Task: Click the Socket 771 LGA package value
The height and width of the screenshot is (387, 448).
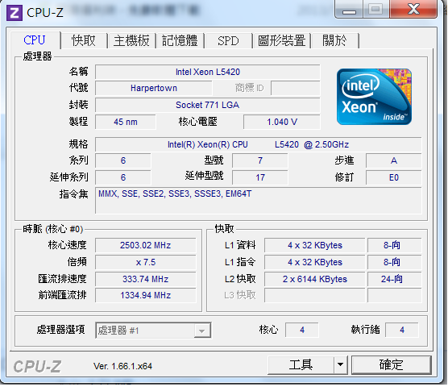Action: [x=208, y=105]
